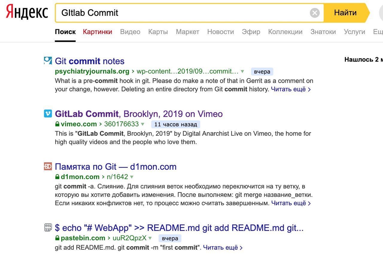Clear the search query with X icon
The image size is (383, 262).
pos(314,13)
